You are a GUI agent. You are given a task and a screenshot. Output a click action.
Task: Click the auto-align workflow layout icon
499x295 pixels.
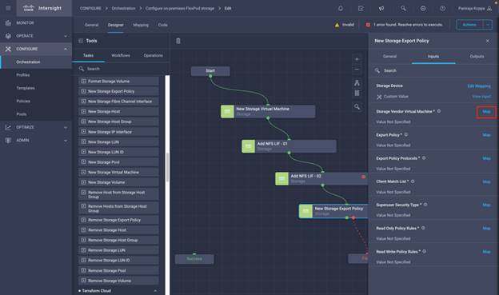(x=357, y=82)
